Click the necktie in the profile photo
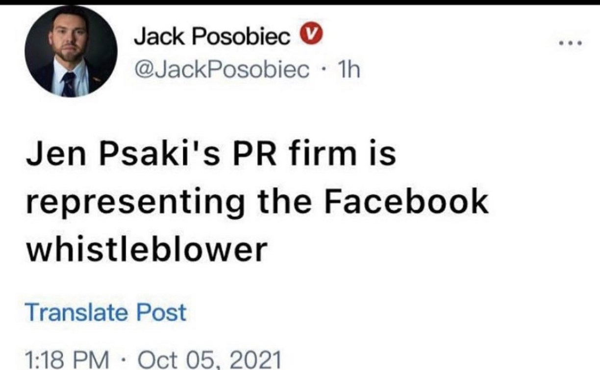The width and height of the screenshot is (600, 370). tap(68, 84)
